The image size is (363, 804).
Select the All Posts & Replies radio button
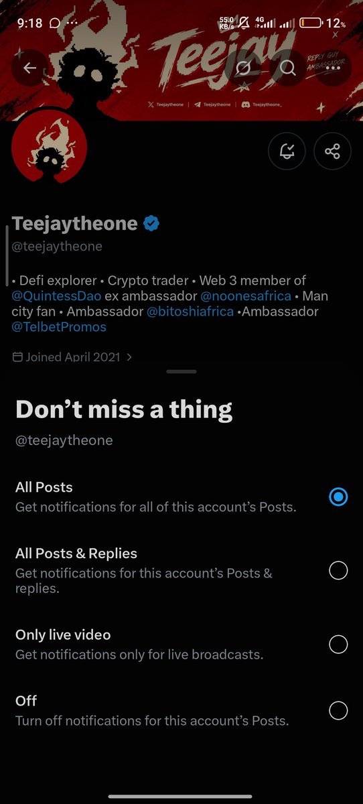pos(338,570)
